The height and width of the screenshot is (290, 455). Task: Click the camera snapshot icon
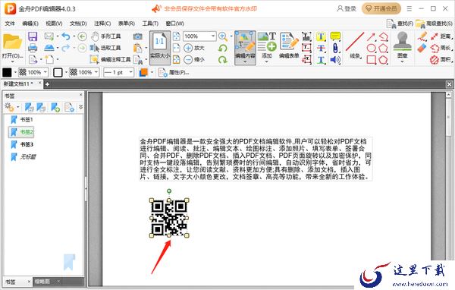137,36
